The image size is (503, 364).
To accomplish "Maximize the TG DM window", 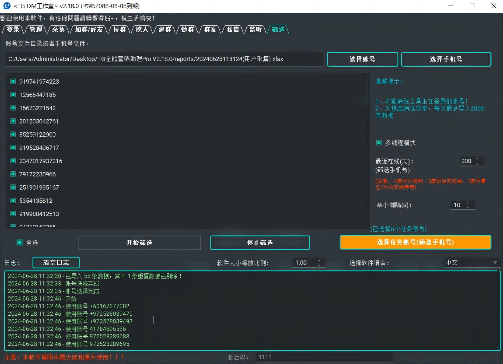I will (472, 6).
